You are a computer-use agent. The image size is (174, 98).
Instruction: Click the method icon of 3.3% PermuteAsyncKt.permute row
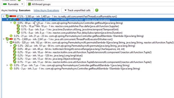click(15, 45)
